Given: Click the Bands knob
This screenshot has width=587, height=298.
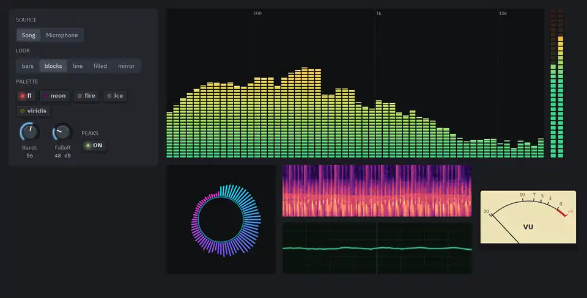Looking at the screenshot, I should pos(29,132).
